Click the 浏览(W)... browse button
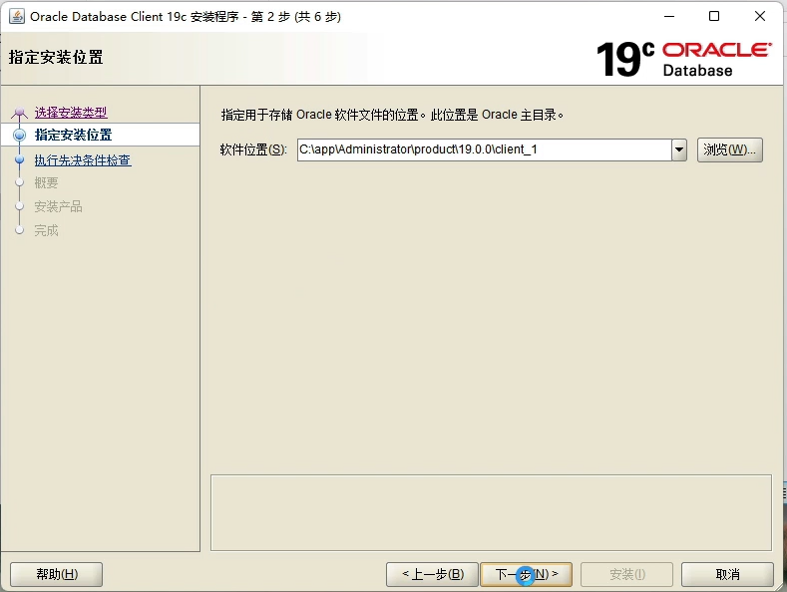This screenshot has width=787, height=592. (x=730, y=149)
